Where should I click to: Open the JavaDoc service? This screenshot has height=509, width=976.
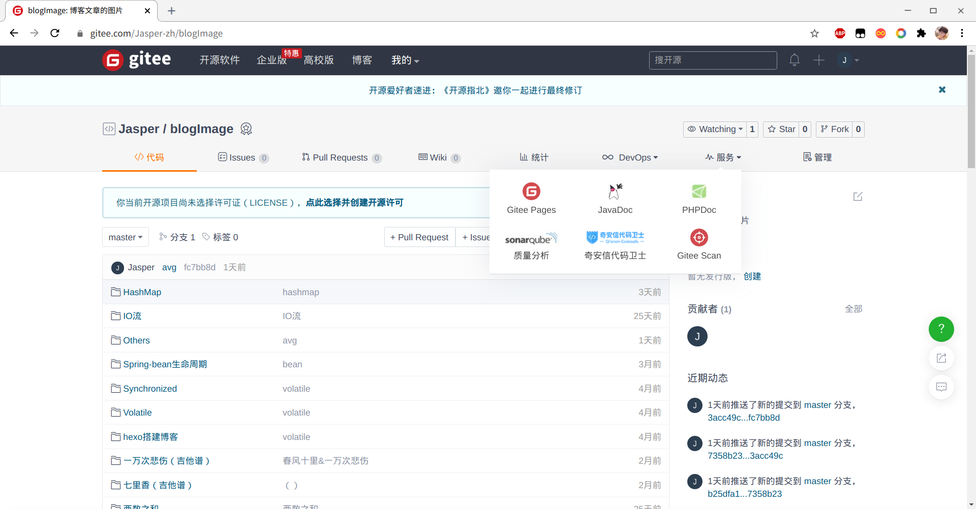[615, 198]
